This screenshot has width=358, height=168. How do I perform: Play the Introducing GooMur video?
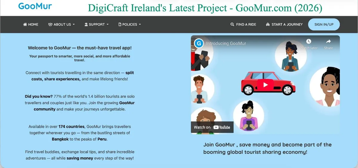pyautogui.click(x=265, y=85)
